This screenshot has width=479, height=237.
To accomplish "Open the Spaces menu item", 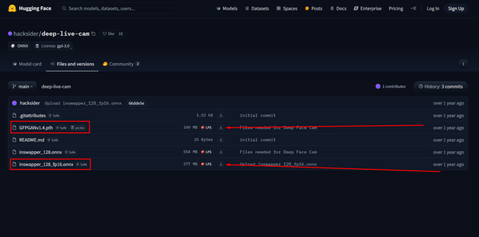I will tap(286, 8).
